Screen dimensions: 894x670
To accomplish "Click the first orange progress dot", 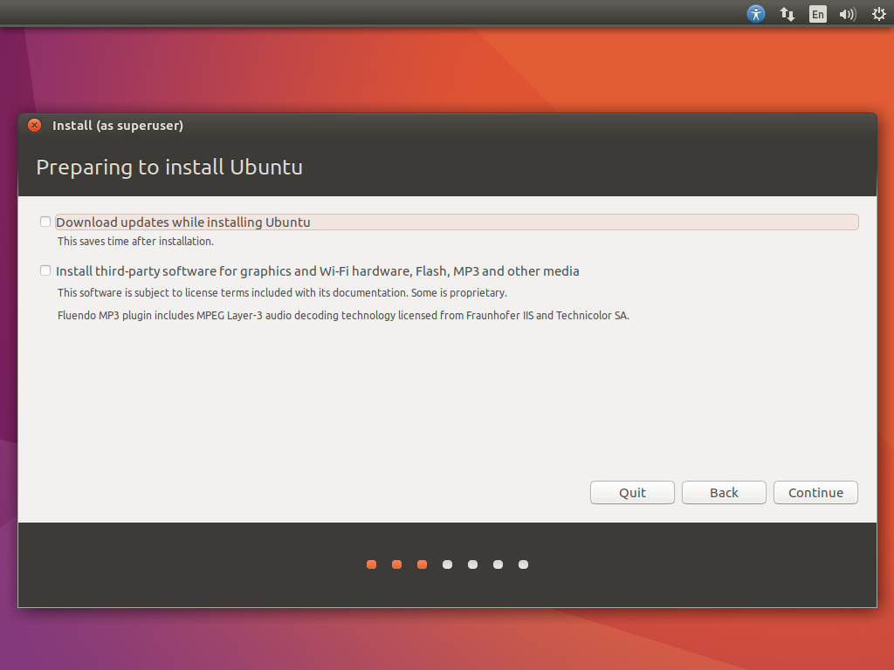I will (x=371, y=564).
